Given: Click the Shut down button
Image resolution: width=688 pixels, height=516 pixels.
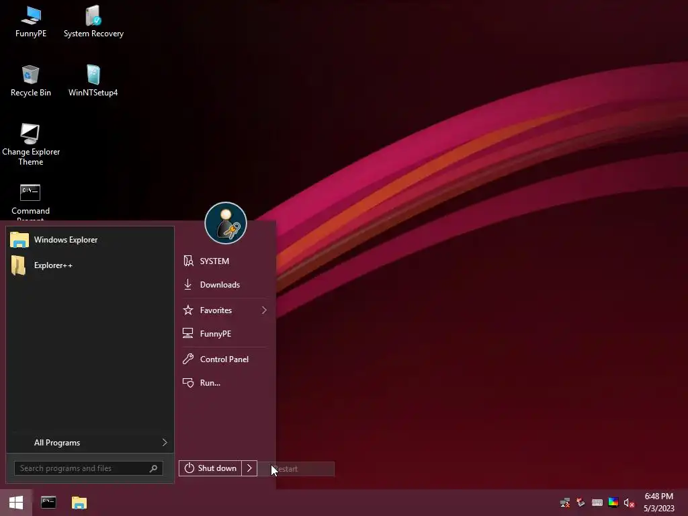Looking at the screenshot, I should 210,468.
